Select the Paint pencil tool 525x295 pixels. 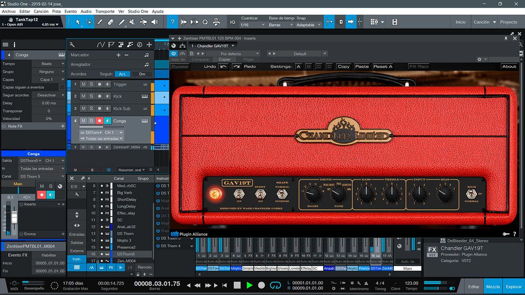(122, 22)
